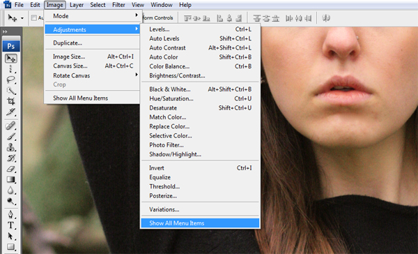Close the open Image menu

[x=54, y=5]
